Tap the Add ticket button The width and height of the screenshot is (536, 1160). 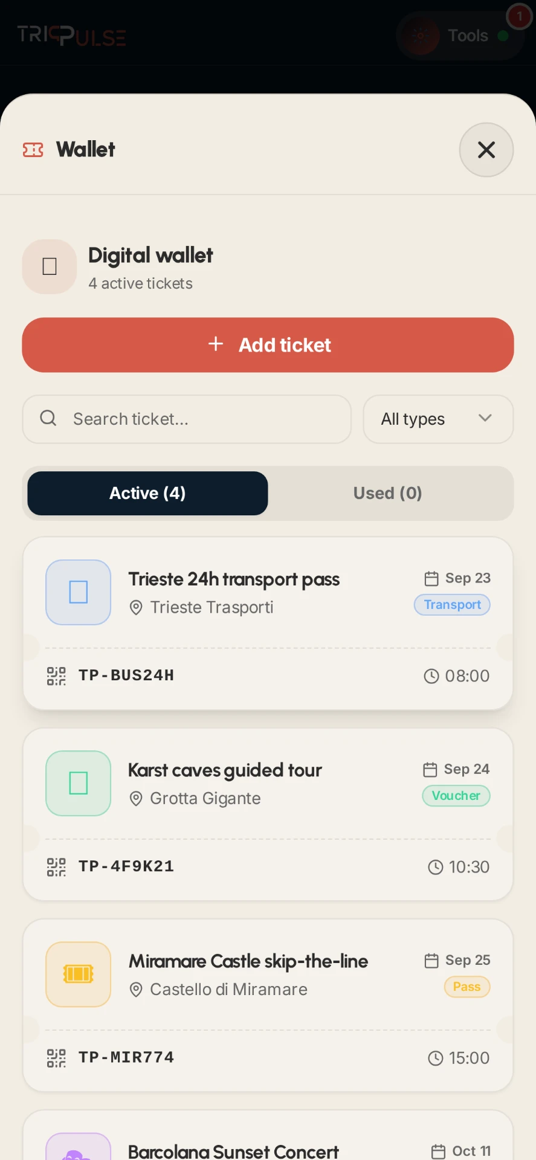tap(268, 345)
